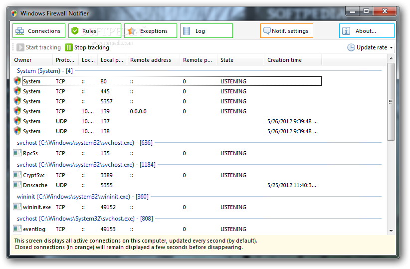Click the CryptSvc service icon

click(x=17, y=175)
